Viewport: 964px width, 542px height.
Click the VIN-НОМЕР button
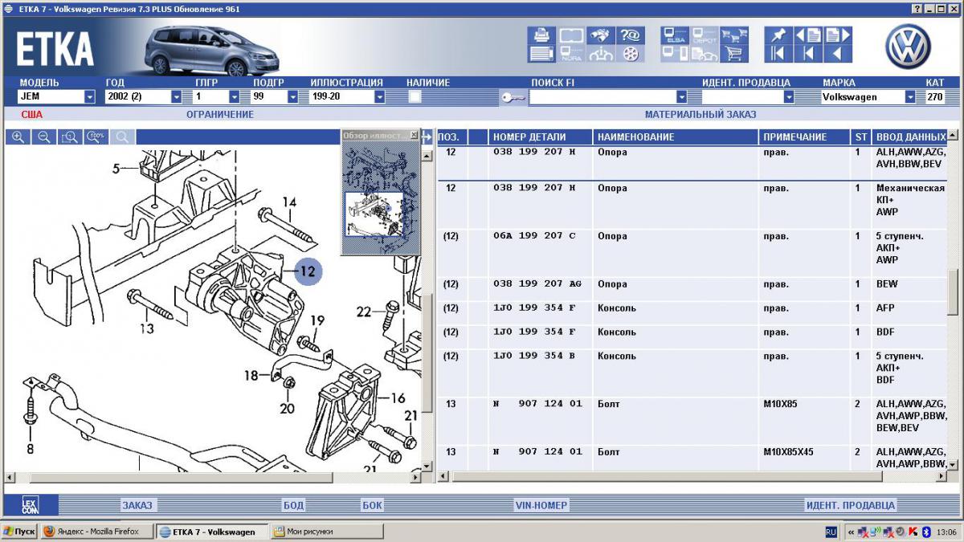(x=541, y=505)
